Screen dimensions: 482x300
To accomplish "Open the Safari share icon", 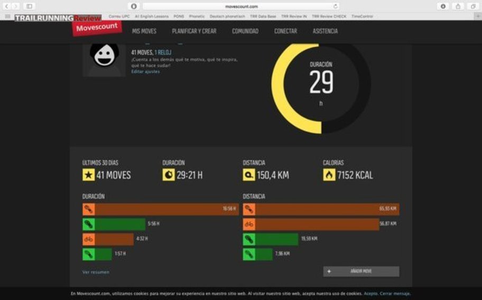I will pyautogui.click(x=458, y=6).
